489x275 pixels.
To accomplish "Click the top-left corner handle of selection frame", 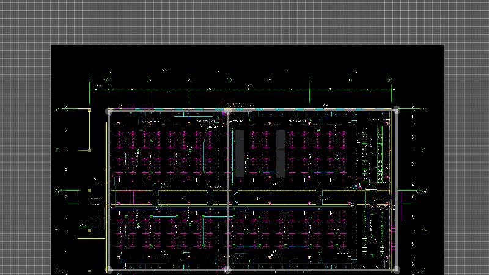I will pos(109,111).
